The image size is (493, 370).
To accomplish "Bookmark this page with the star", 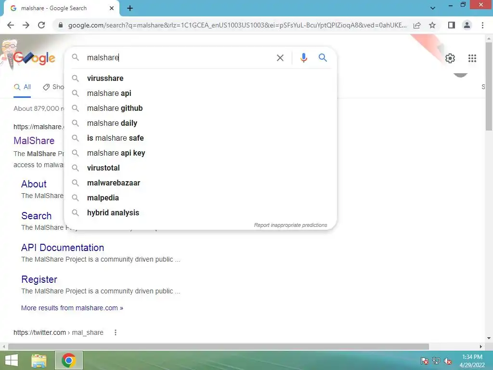I will click(432, 25).
